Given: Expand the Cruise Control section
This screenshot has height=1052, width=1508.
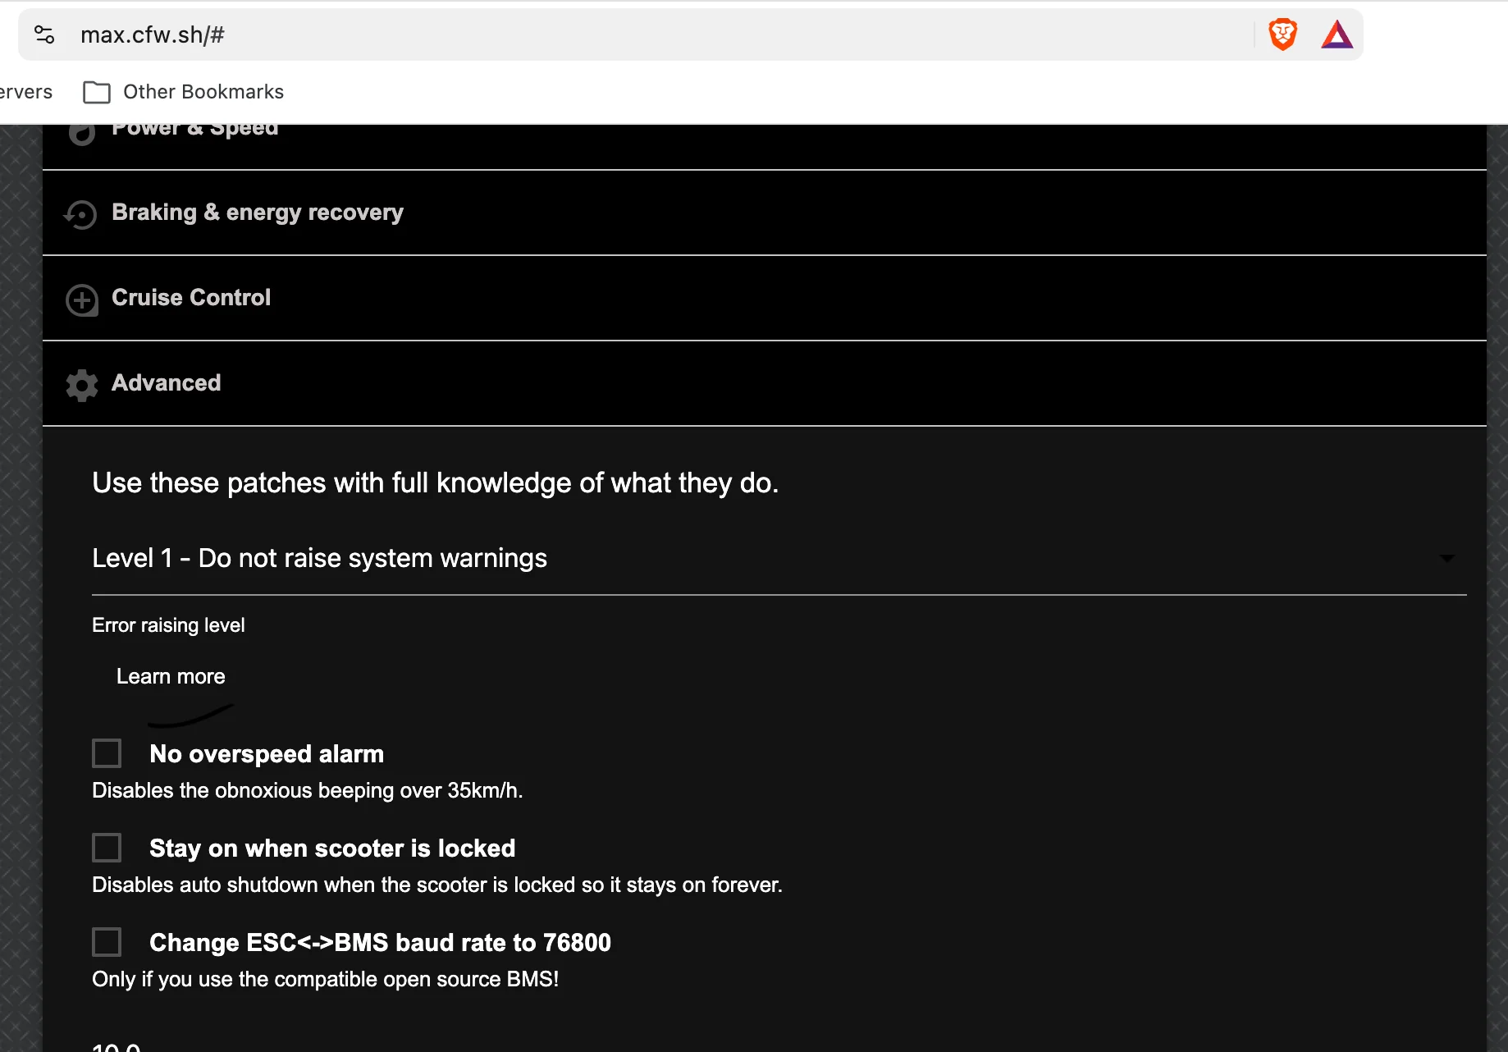Looking at the screenshot, I should point(764,298).
